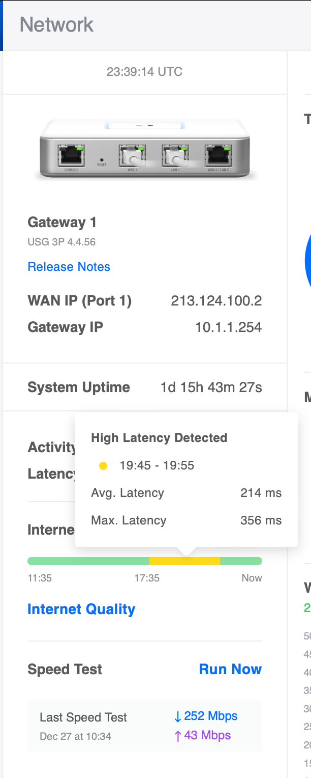Viewport: 311px width, 778px height.
Task: Click the yellow dot in latency tooltip
Action: (103, 466)
